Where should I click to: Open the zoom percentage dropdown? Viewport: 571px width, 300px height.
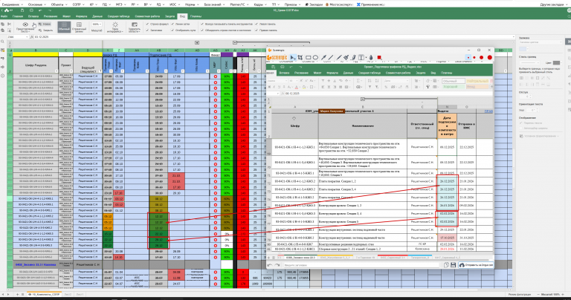(x=97, y=25)
